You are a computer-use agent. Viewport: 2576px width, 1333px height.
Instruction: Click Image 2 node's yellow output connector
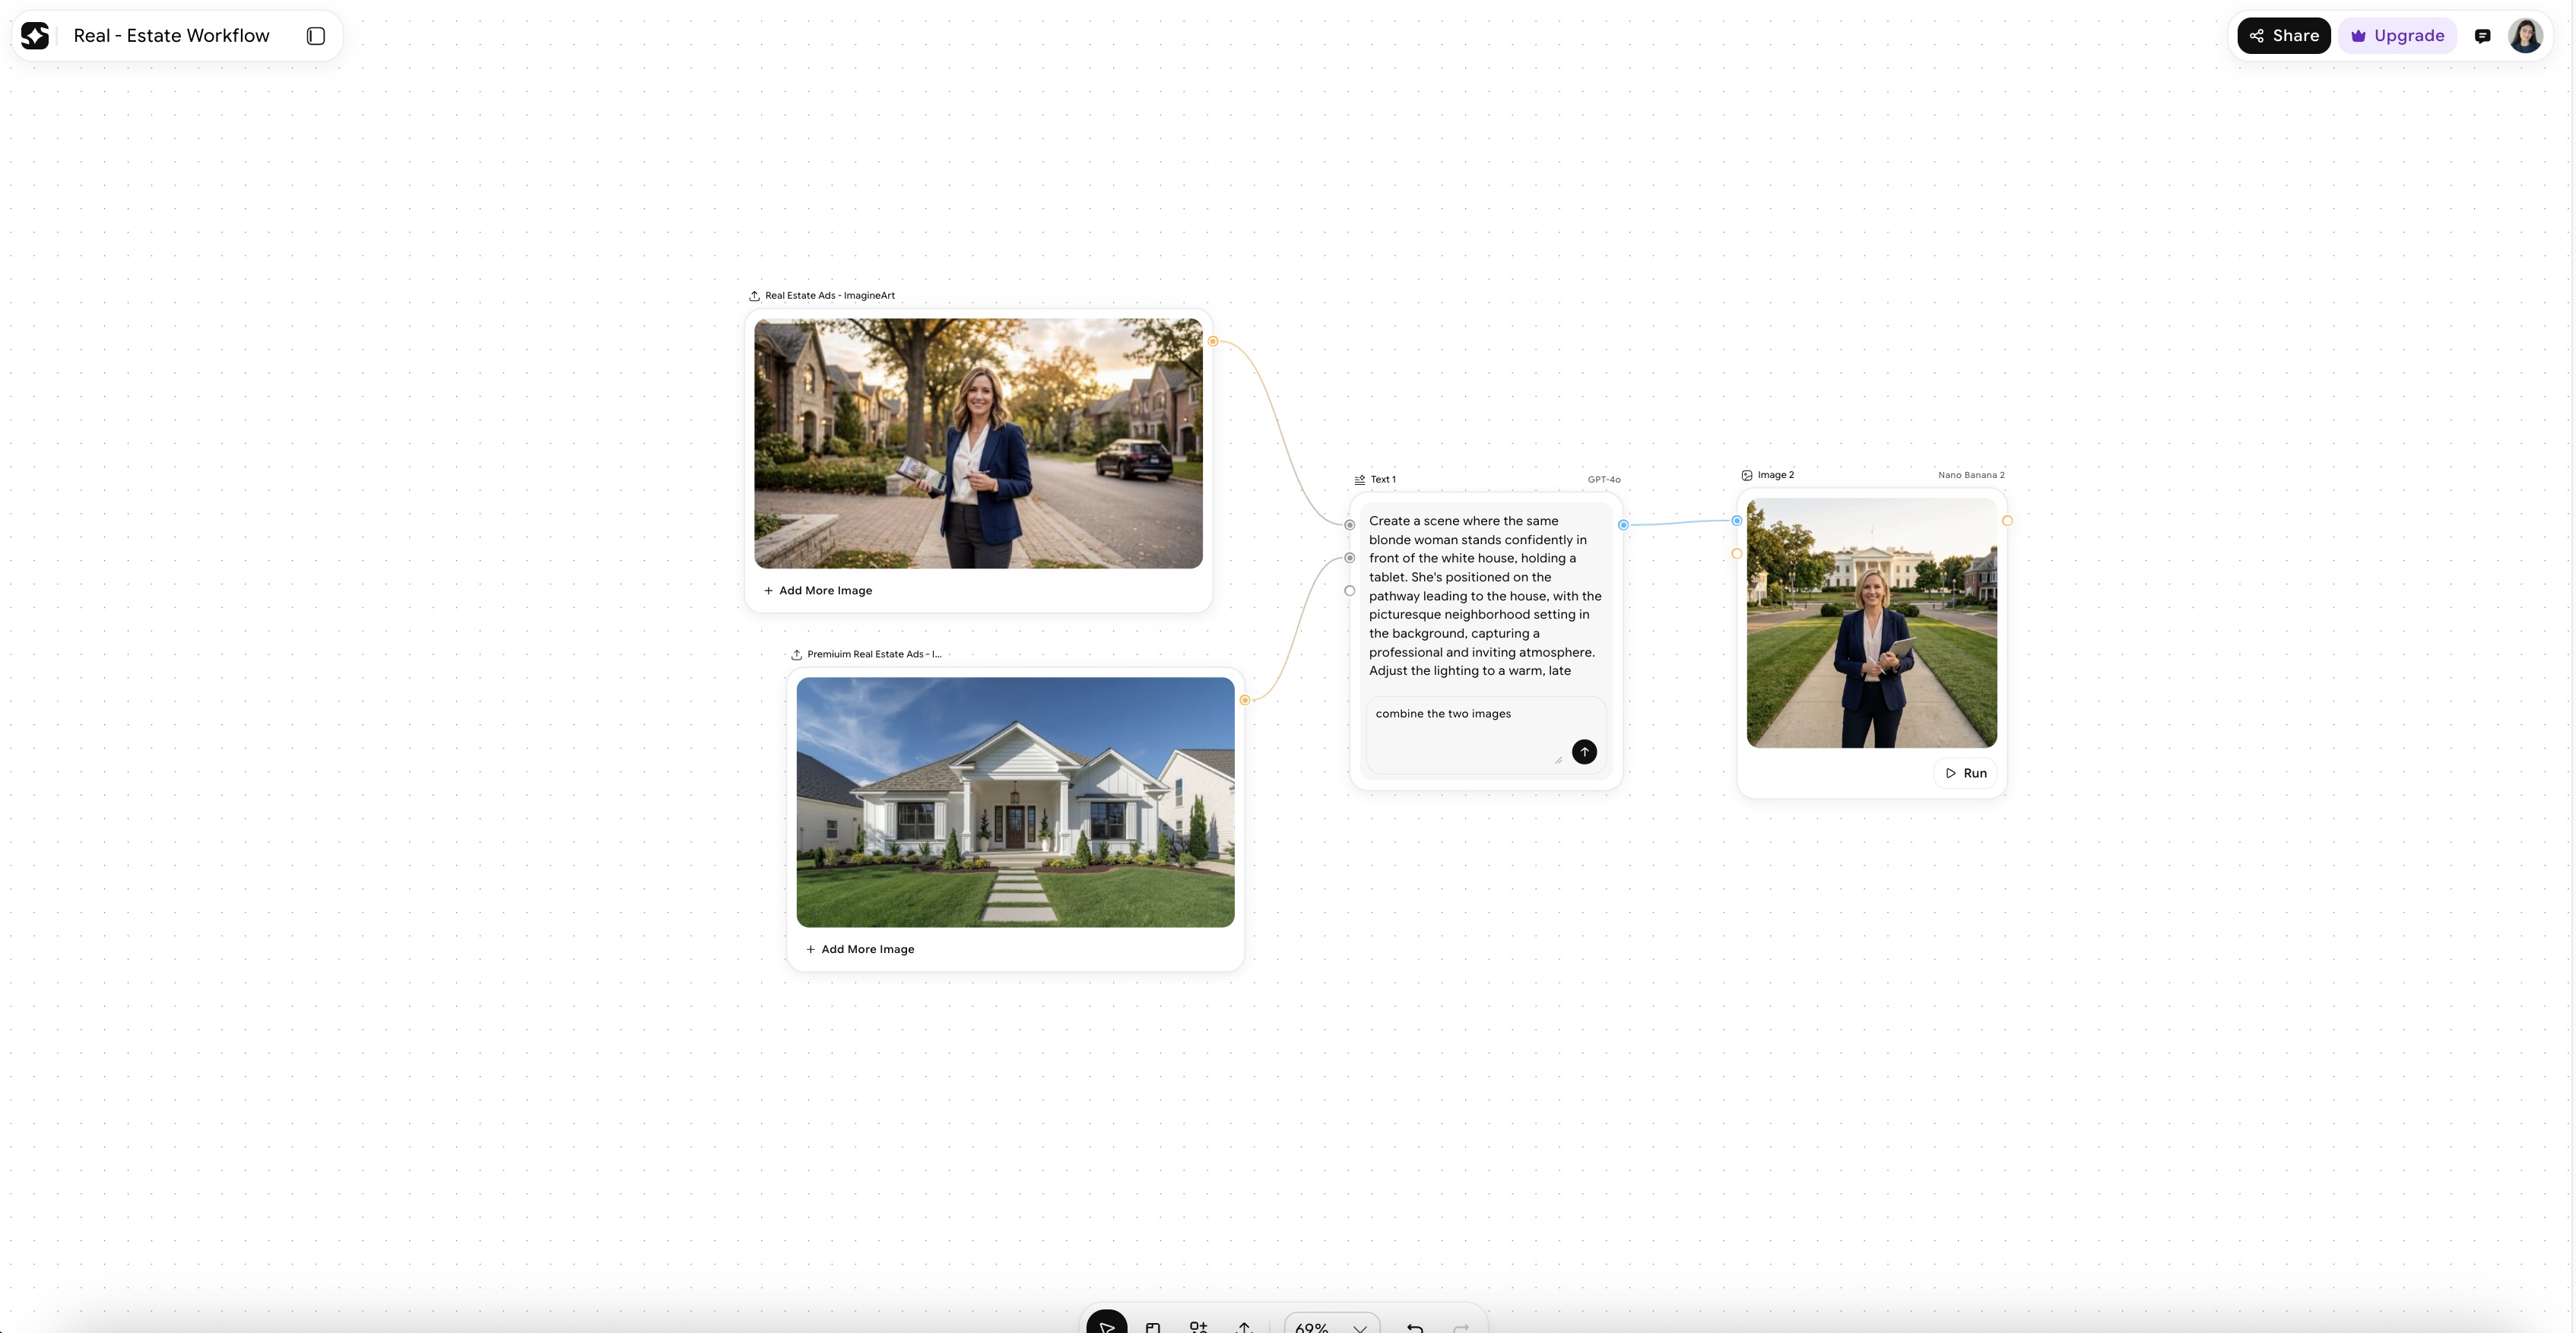pyautogui.click(x=2007, y=521)
